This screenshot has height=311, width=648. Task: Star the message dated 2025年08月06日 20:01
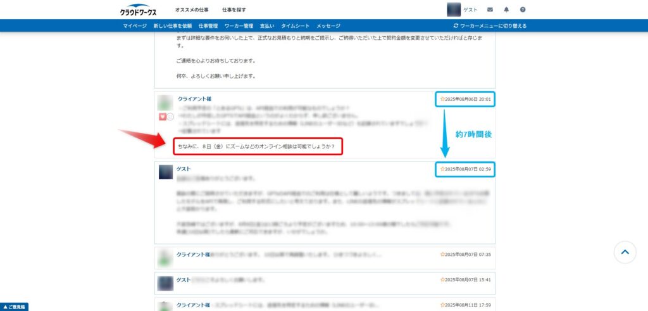click(442, 99)
